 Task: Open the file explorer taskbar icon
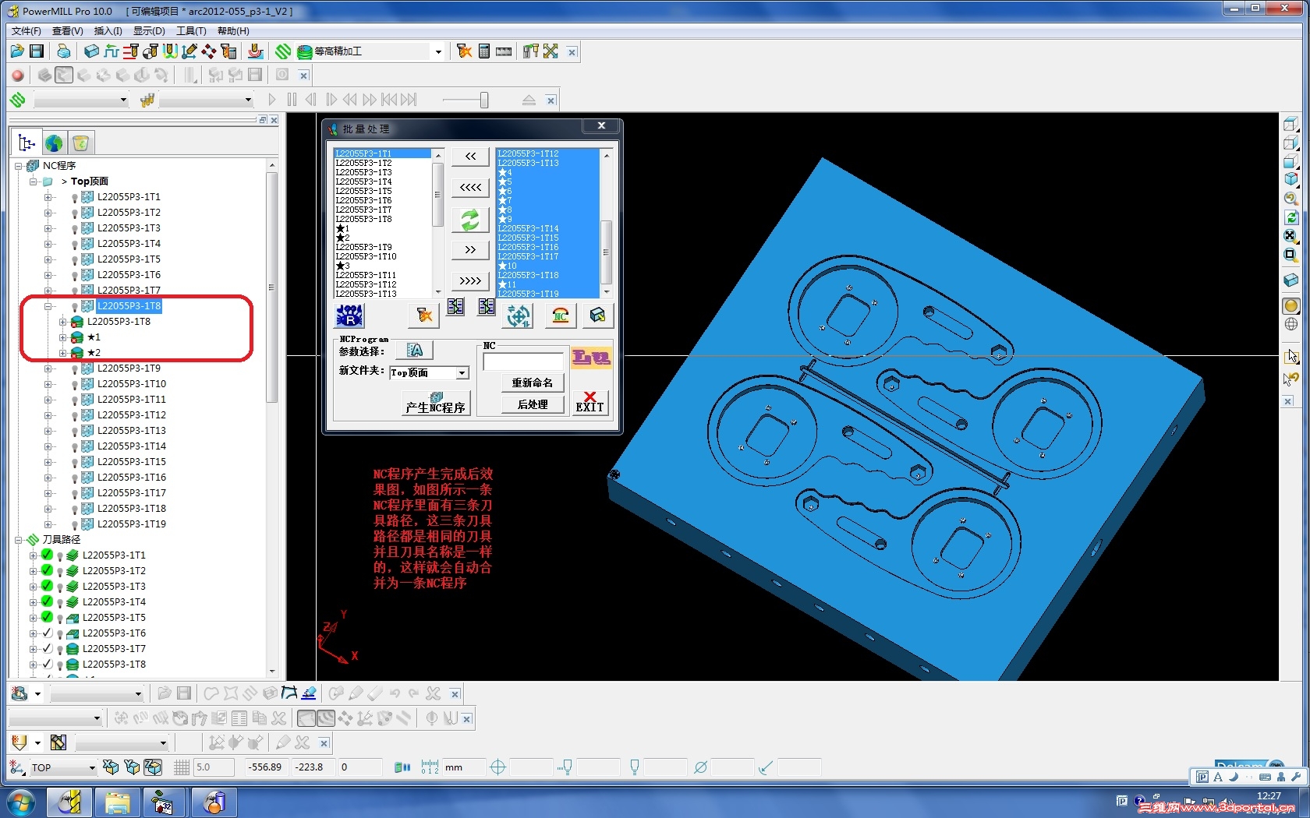tap(118, 802)
